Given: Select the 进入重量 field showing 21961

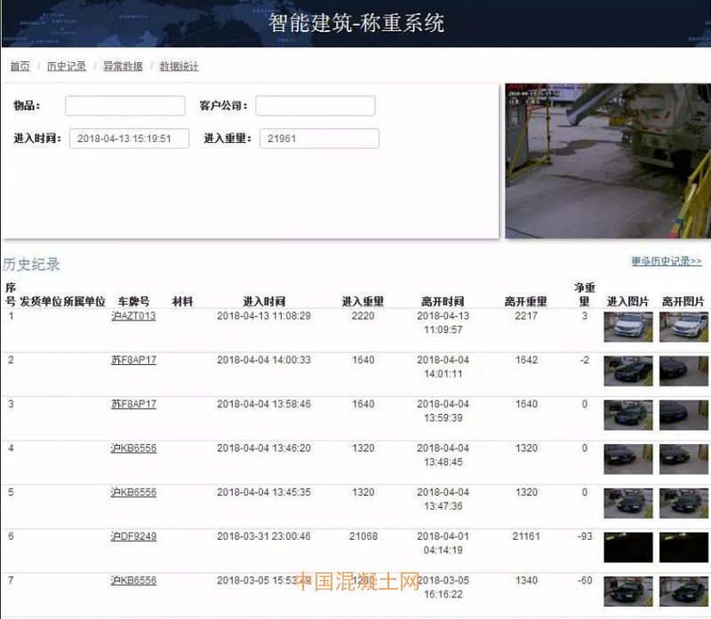Looking at the screenshot, I should (x=319, y=139).
